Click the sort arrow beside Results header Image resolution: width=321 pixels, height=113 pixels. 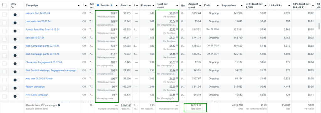tap(111, 5)
